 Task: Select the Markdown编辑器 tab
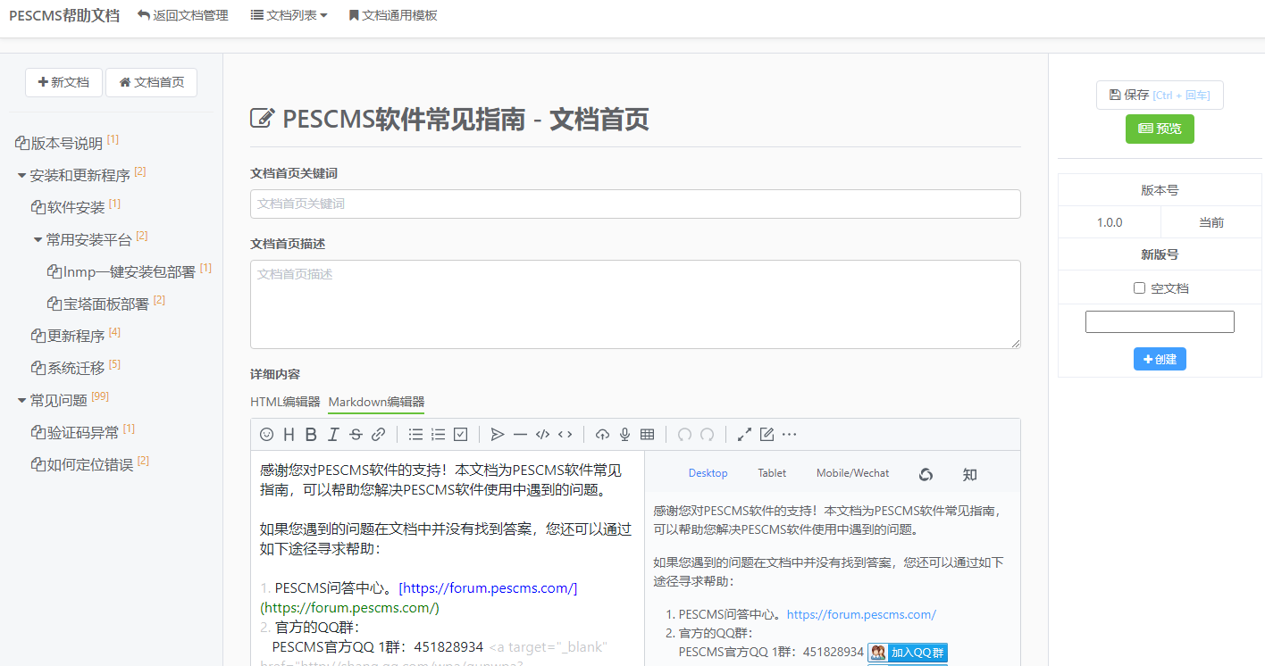pos(376,402)
